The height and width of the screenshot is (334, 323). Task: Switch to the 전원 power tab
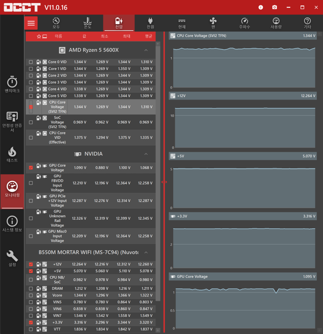click(x=150, y=23)
